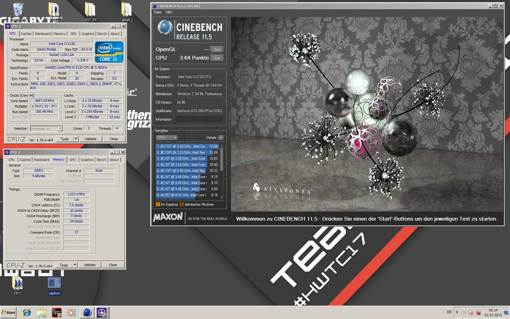Viewport: 510px width, 319px height.
Task: Click the upper CPU-Z title bar icon
Action: point(8,26)
